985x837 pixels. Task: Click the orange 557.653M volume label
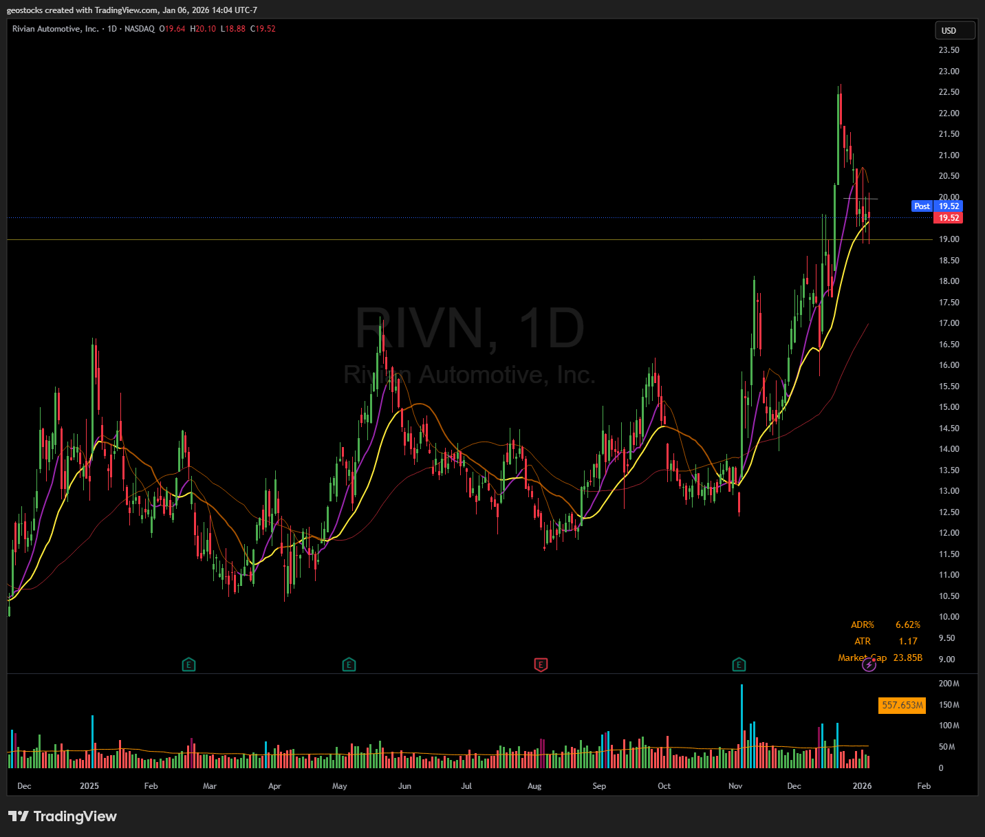tap(902, 705)
